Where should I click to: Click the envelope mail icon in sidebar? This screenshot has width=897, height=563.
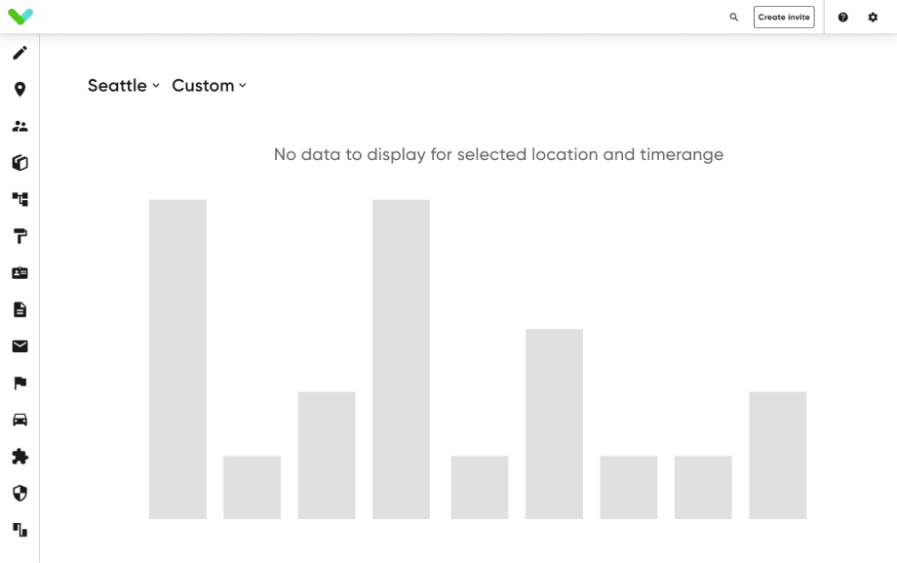point(19,346)
